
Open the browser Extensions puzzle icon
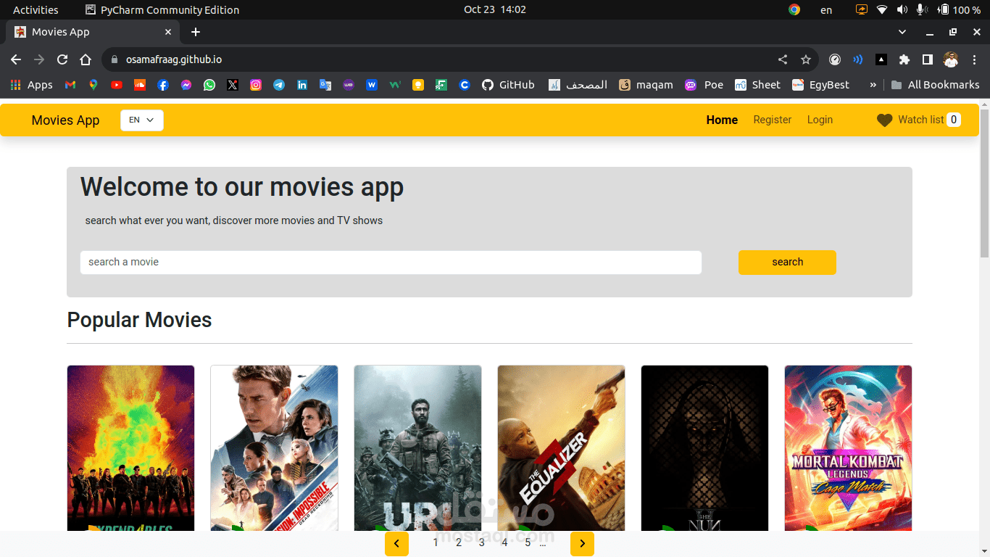click(x=904, y=59)
